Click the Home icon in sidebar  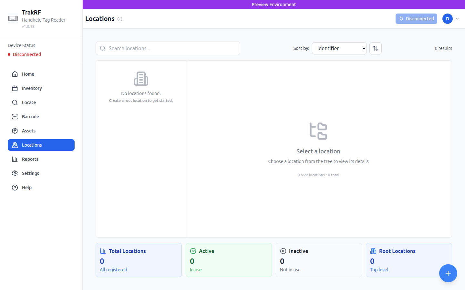tap(15, 74)
